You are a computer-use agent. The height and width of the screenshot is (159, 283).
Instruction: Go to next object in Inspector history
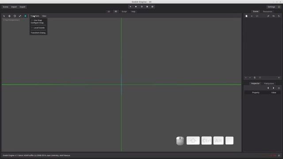273,88
